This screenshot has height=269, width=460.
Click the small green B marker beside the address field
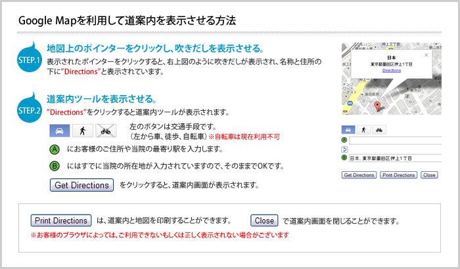tap(344, 157)
